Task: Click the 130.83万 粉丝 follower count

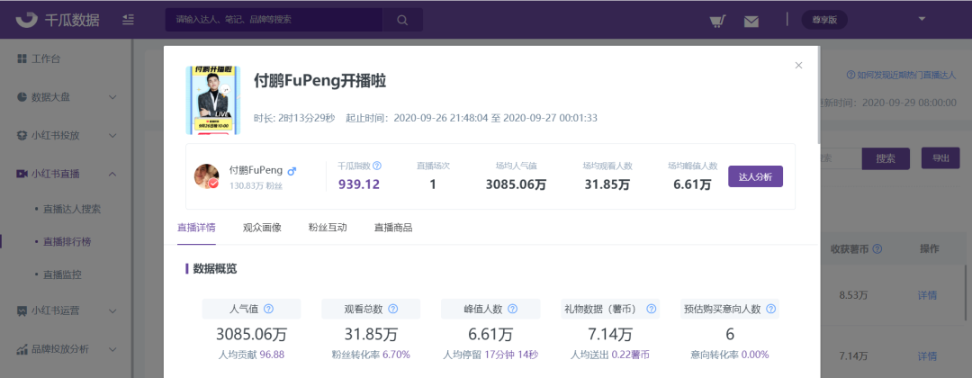Action: tap(256, 185)
